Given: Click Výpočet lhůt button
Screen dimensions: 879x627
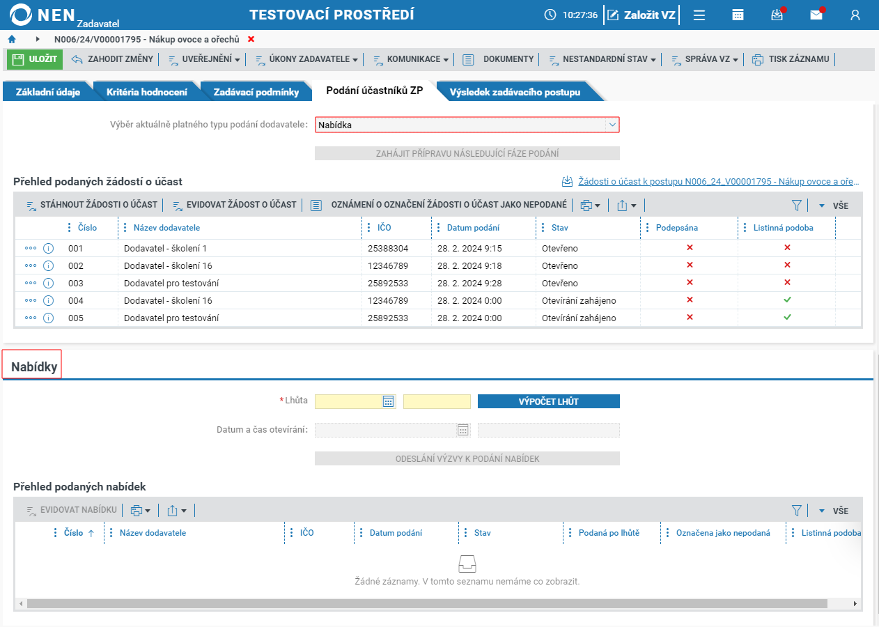Looking at the screenshot, I should pos(549,401).
